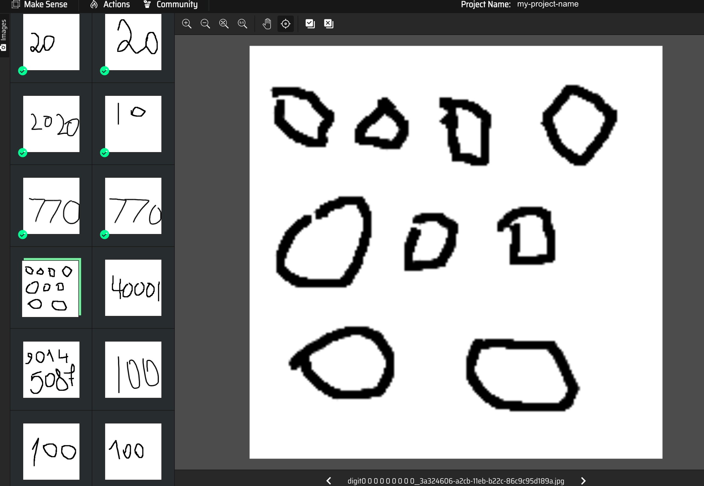This screenshot has height=486, width=704.
Task: Toggle the crosshair cursor tool
Action: point(285,23)
